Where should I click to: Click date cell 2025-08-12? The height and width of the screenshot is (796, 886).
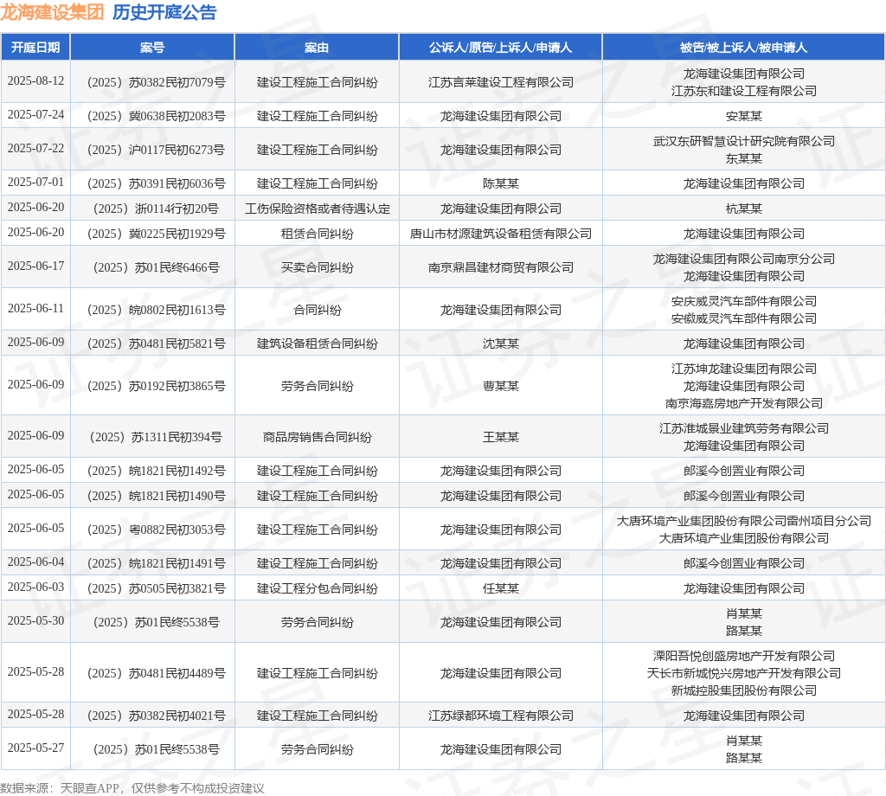click(35, 80)
